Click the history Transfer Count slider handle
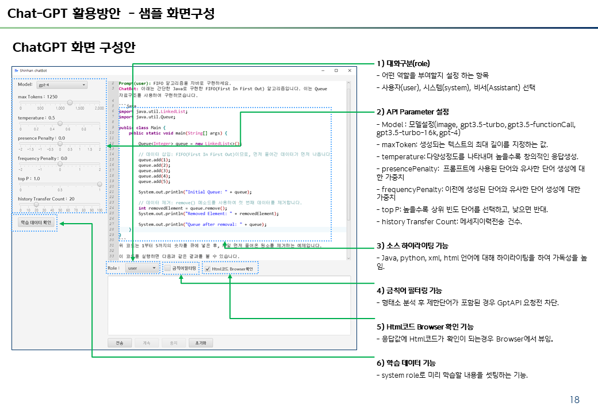 pyautogui.click(x=36, y=204)
